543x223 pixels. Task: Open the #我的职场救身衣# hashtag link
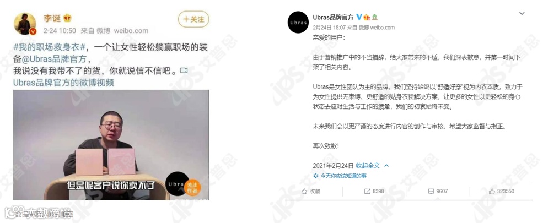click(49, 48)
